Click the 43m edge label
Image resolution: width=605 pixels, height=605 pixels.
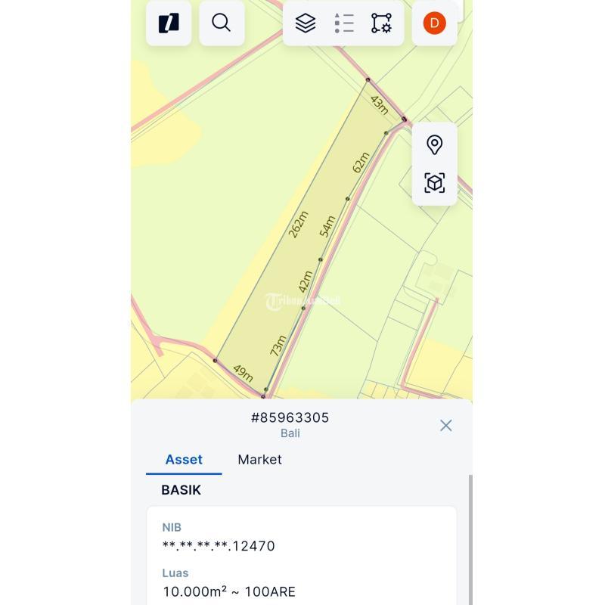pos(379,104)
